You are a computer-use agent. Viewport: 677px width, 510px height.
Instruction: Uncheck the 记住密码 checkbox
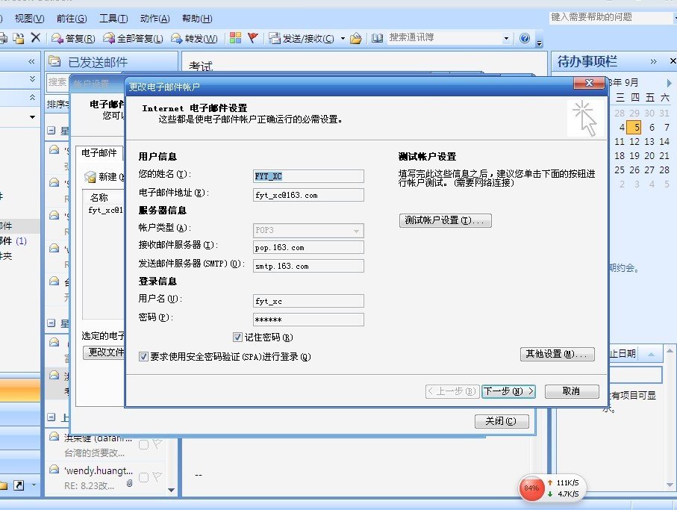coord(237,337)
